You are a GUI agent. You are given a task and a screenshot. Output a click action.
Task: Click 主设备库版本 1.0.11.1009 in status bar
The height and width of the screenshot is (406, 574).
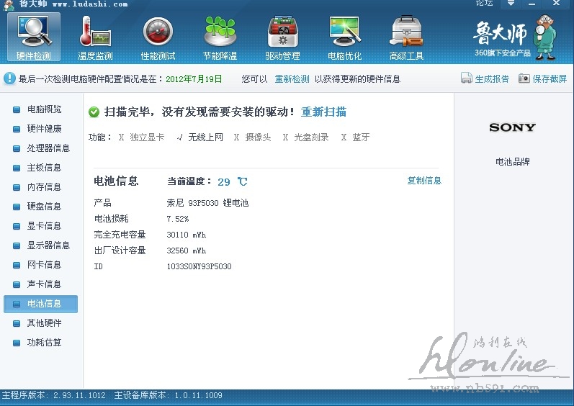pos(168,395)
